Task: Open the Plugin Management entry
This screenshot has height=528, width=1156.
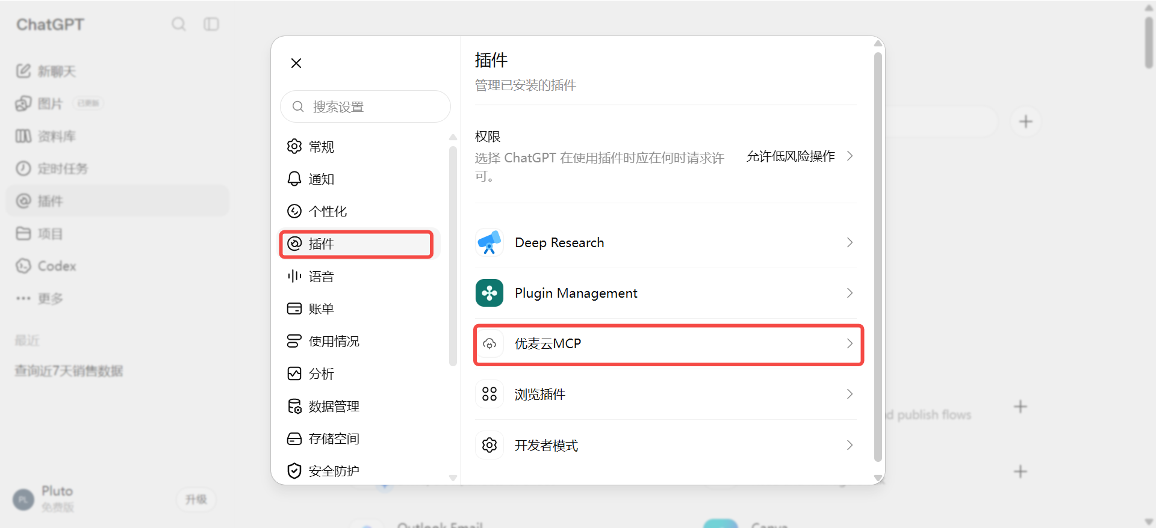Action: point(665,293)
